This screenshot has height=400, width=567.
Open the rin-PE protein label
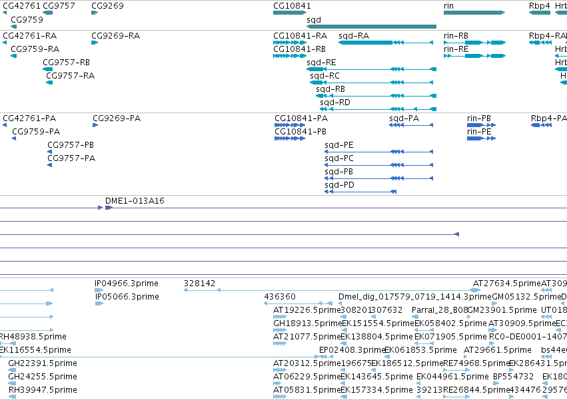(x=479, y=132)
